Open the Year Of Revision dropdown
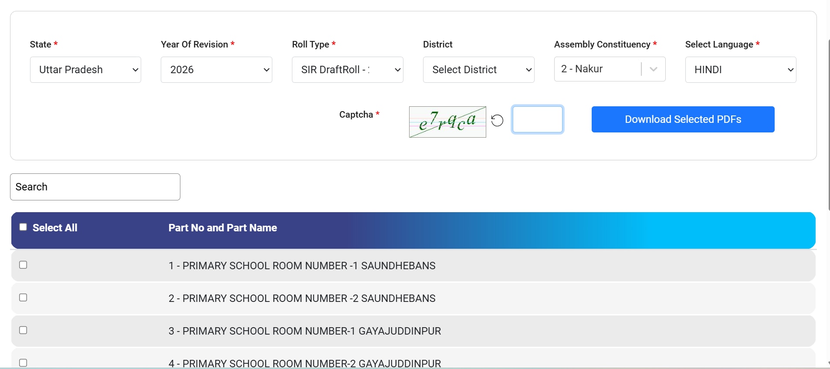The height and width of the screenshot is (369, 830). tap(216, 70)
